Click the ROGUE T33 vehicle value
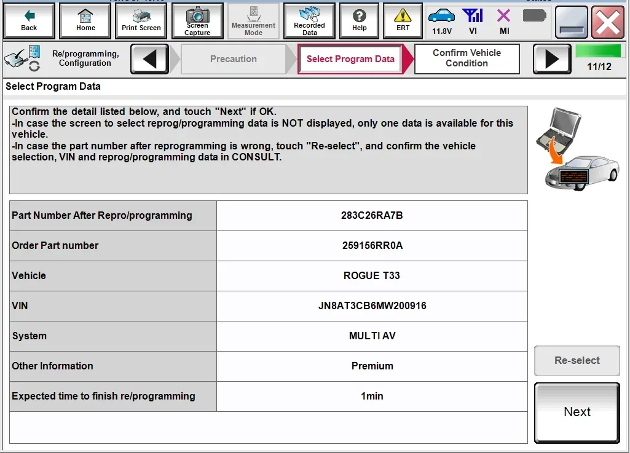The height and width of the screenshot is (453, 630). point(372,276)
